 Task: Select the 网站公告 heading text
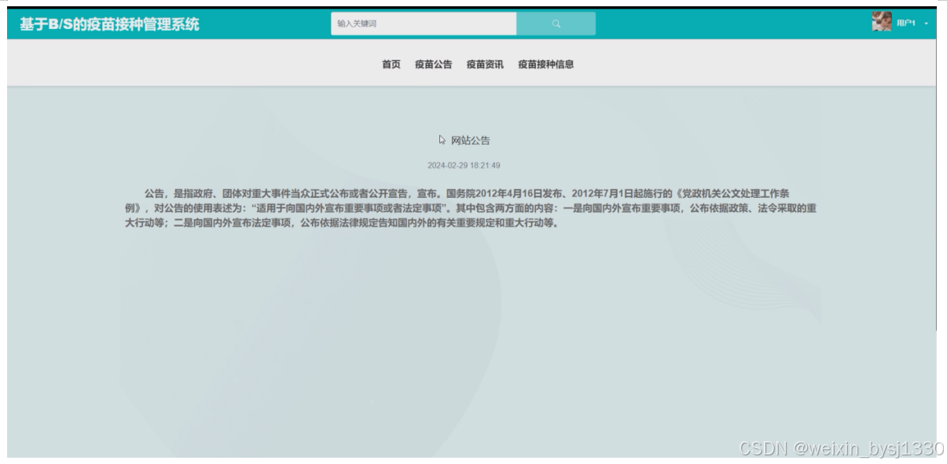(470, 141)
